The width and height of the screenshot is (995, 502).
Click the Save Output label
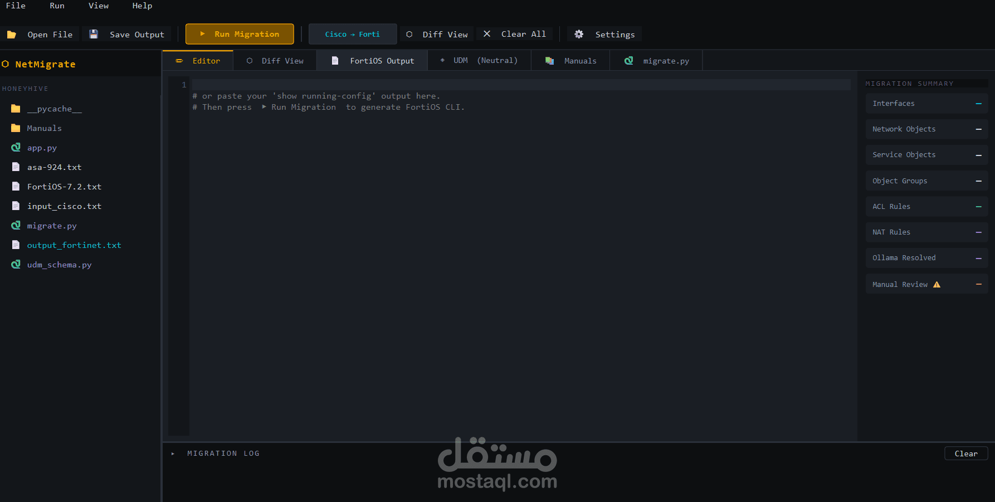click(x=137, y=35)
